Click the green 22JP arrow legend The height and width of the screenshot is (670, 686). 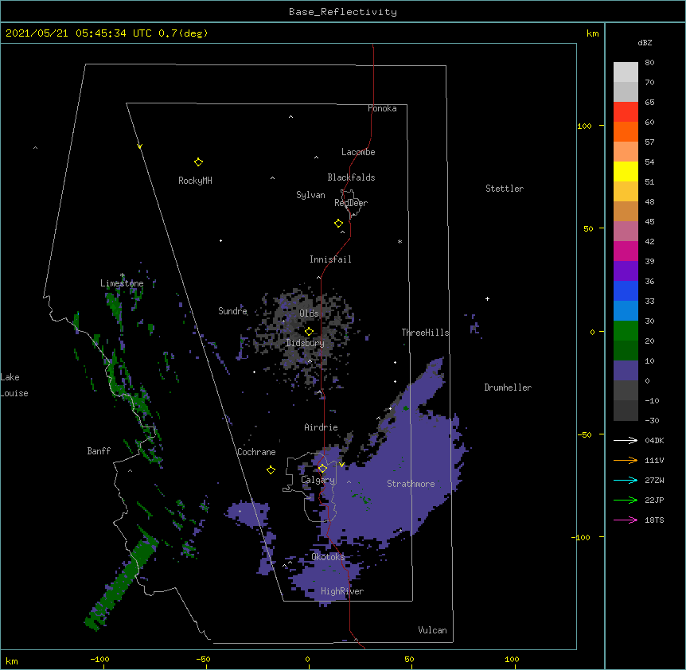point(626,500)
